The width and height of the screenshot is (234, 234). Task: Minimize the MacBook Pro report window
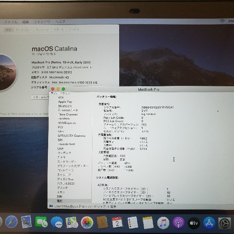click(58, 89)
